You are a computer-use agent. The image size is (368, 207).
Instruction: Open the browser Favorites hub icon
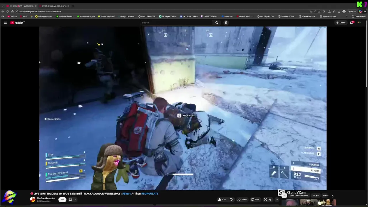[x=334, y=11]
